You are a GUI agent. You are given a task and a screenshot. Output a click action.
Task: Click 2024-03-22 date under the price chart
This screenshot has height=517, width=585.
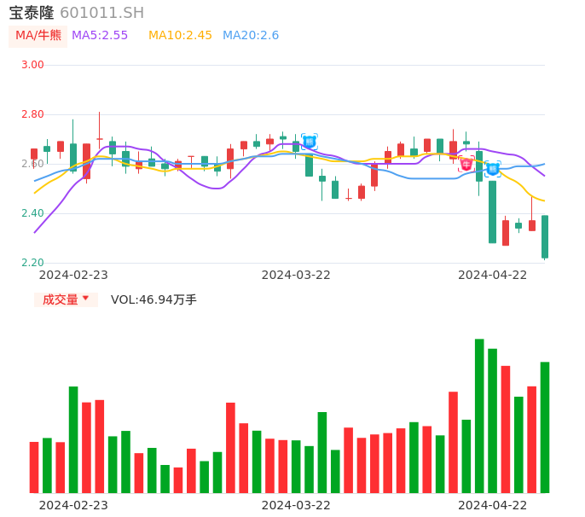pos(296,275)
